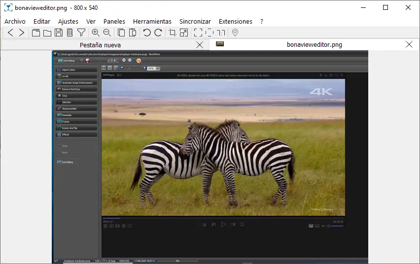Image resolution: width=420 pixels, height=264 pixels.
Task: Zoom out with the magnifier minus icon
Action: point(107,33)
